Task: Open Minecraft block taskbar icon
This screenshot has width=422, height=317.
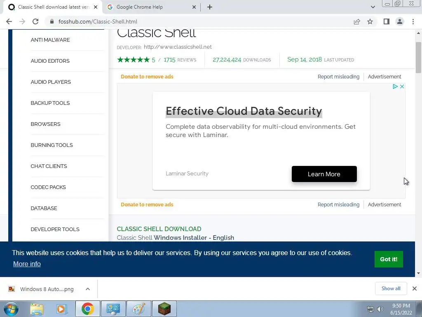Action: tap(164, 309)
